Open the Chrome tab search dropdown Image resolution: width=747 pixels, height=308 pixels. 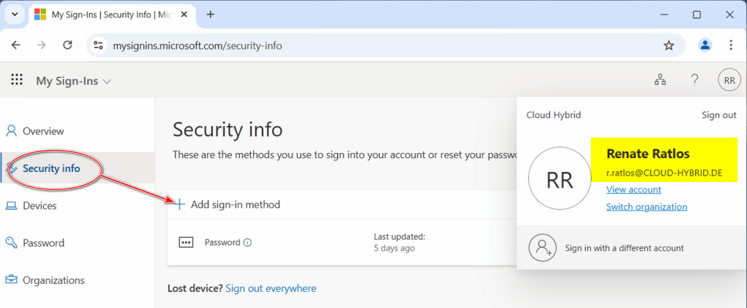[x=15, y=15]
